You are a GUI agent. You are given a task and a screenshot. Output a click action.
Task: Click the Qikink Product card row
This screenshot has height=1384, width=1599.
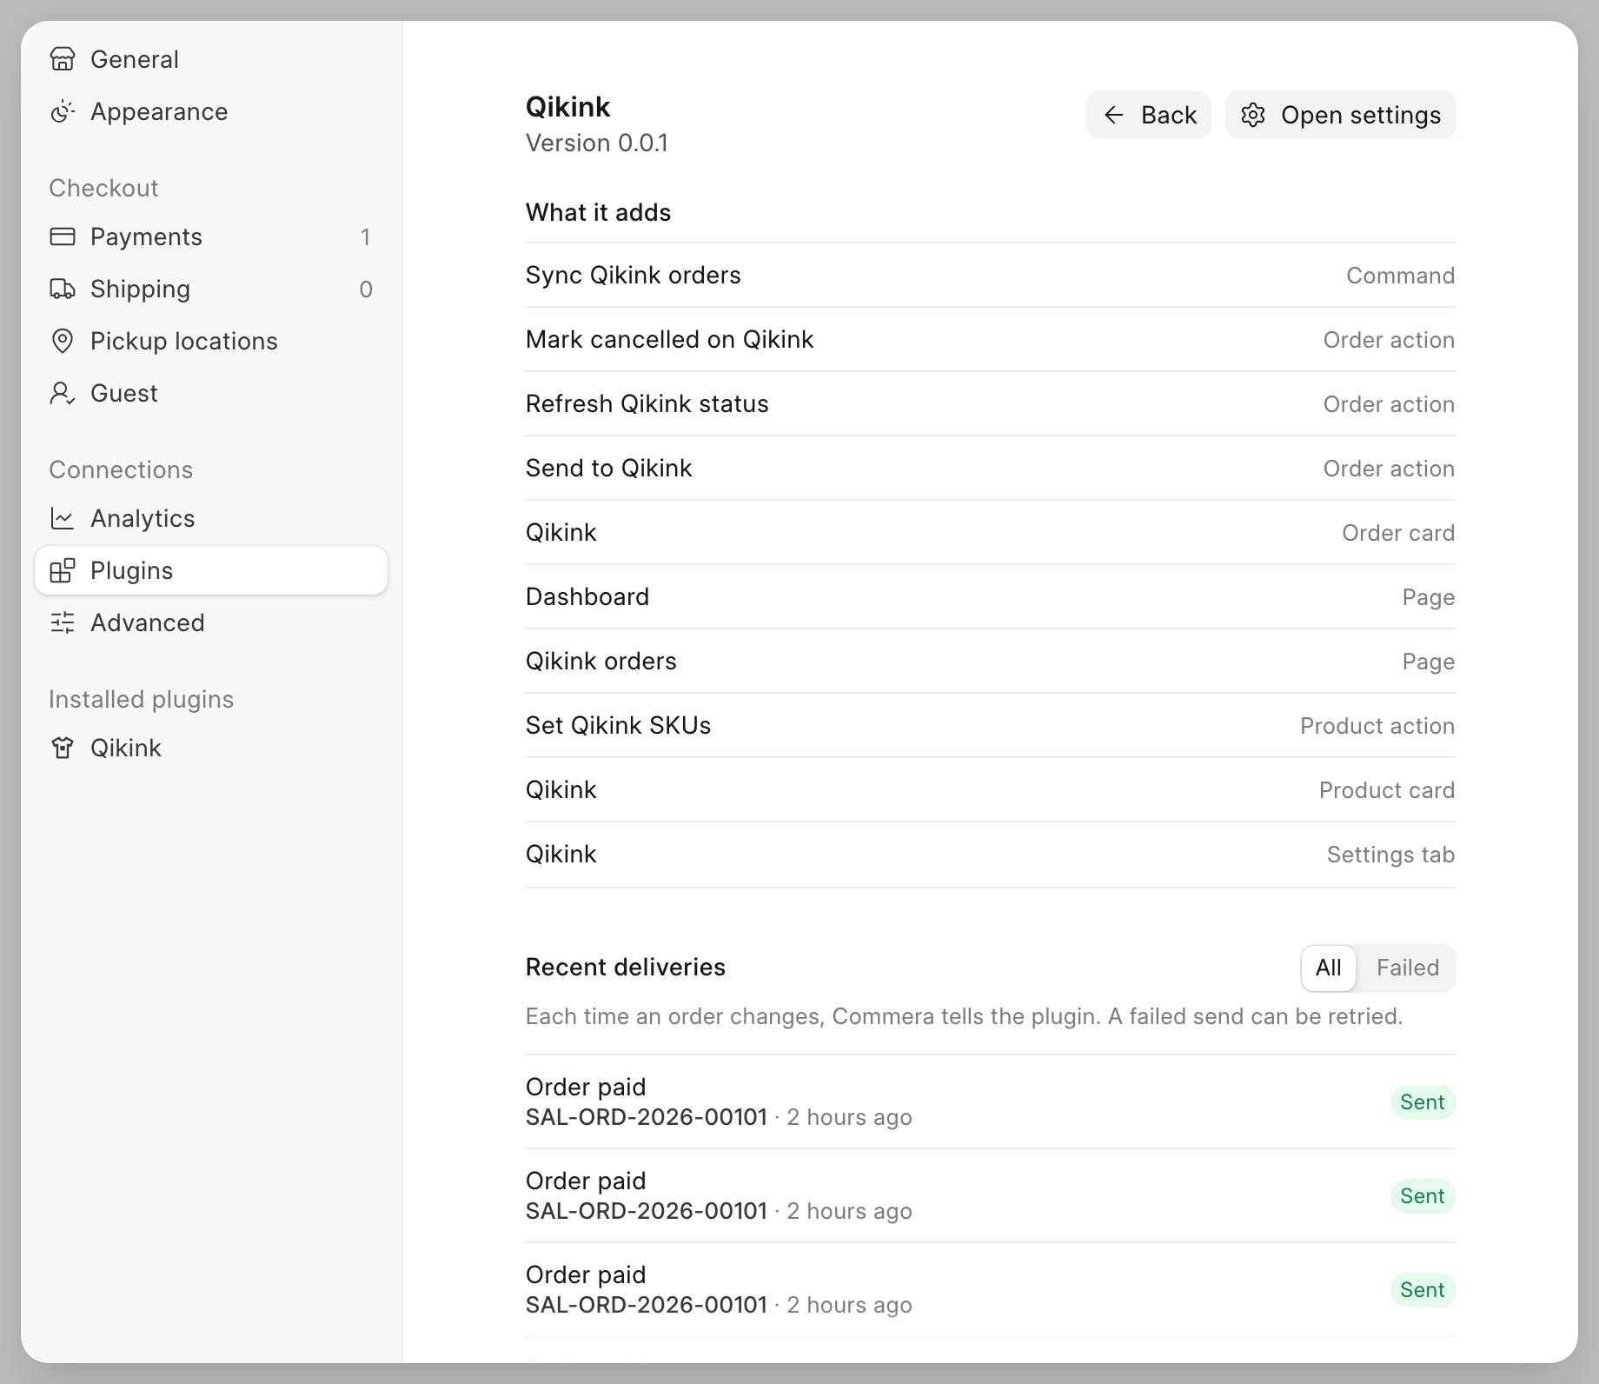pos(991,789)
